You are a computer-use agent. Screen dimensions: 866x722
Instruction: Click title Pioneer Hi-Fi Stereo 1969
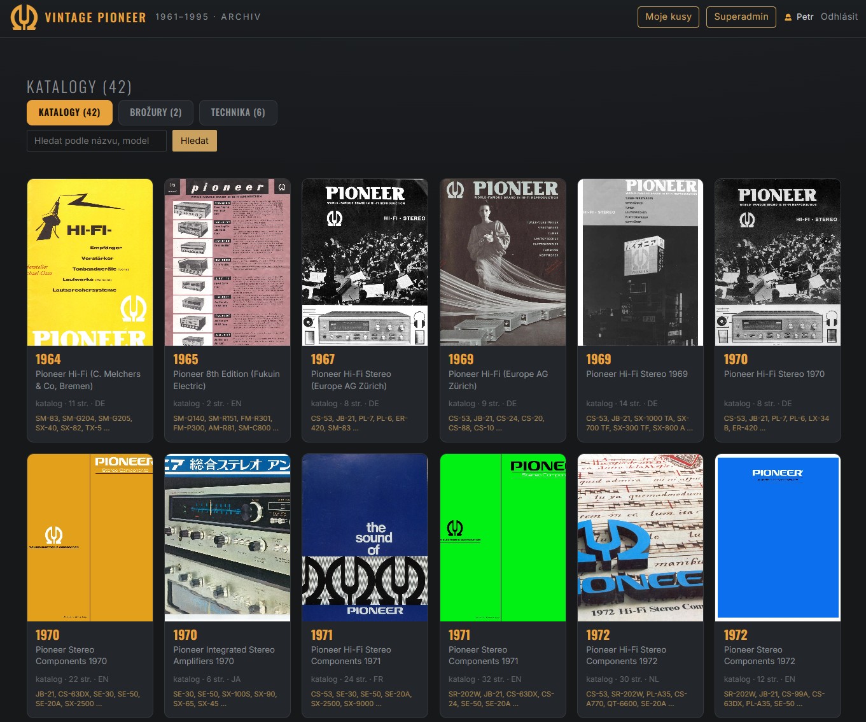[x=637, y=374]
